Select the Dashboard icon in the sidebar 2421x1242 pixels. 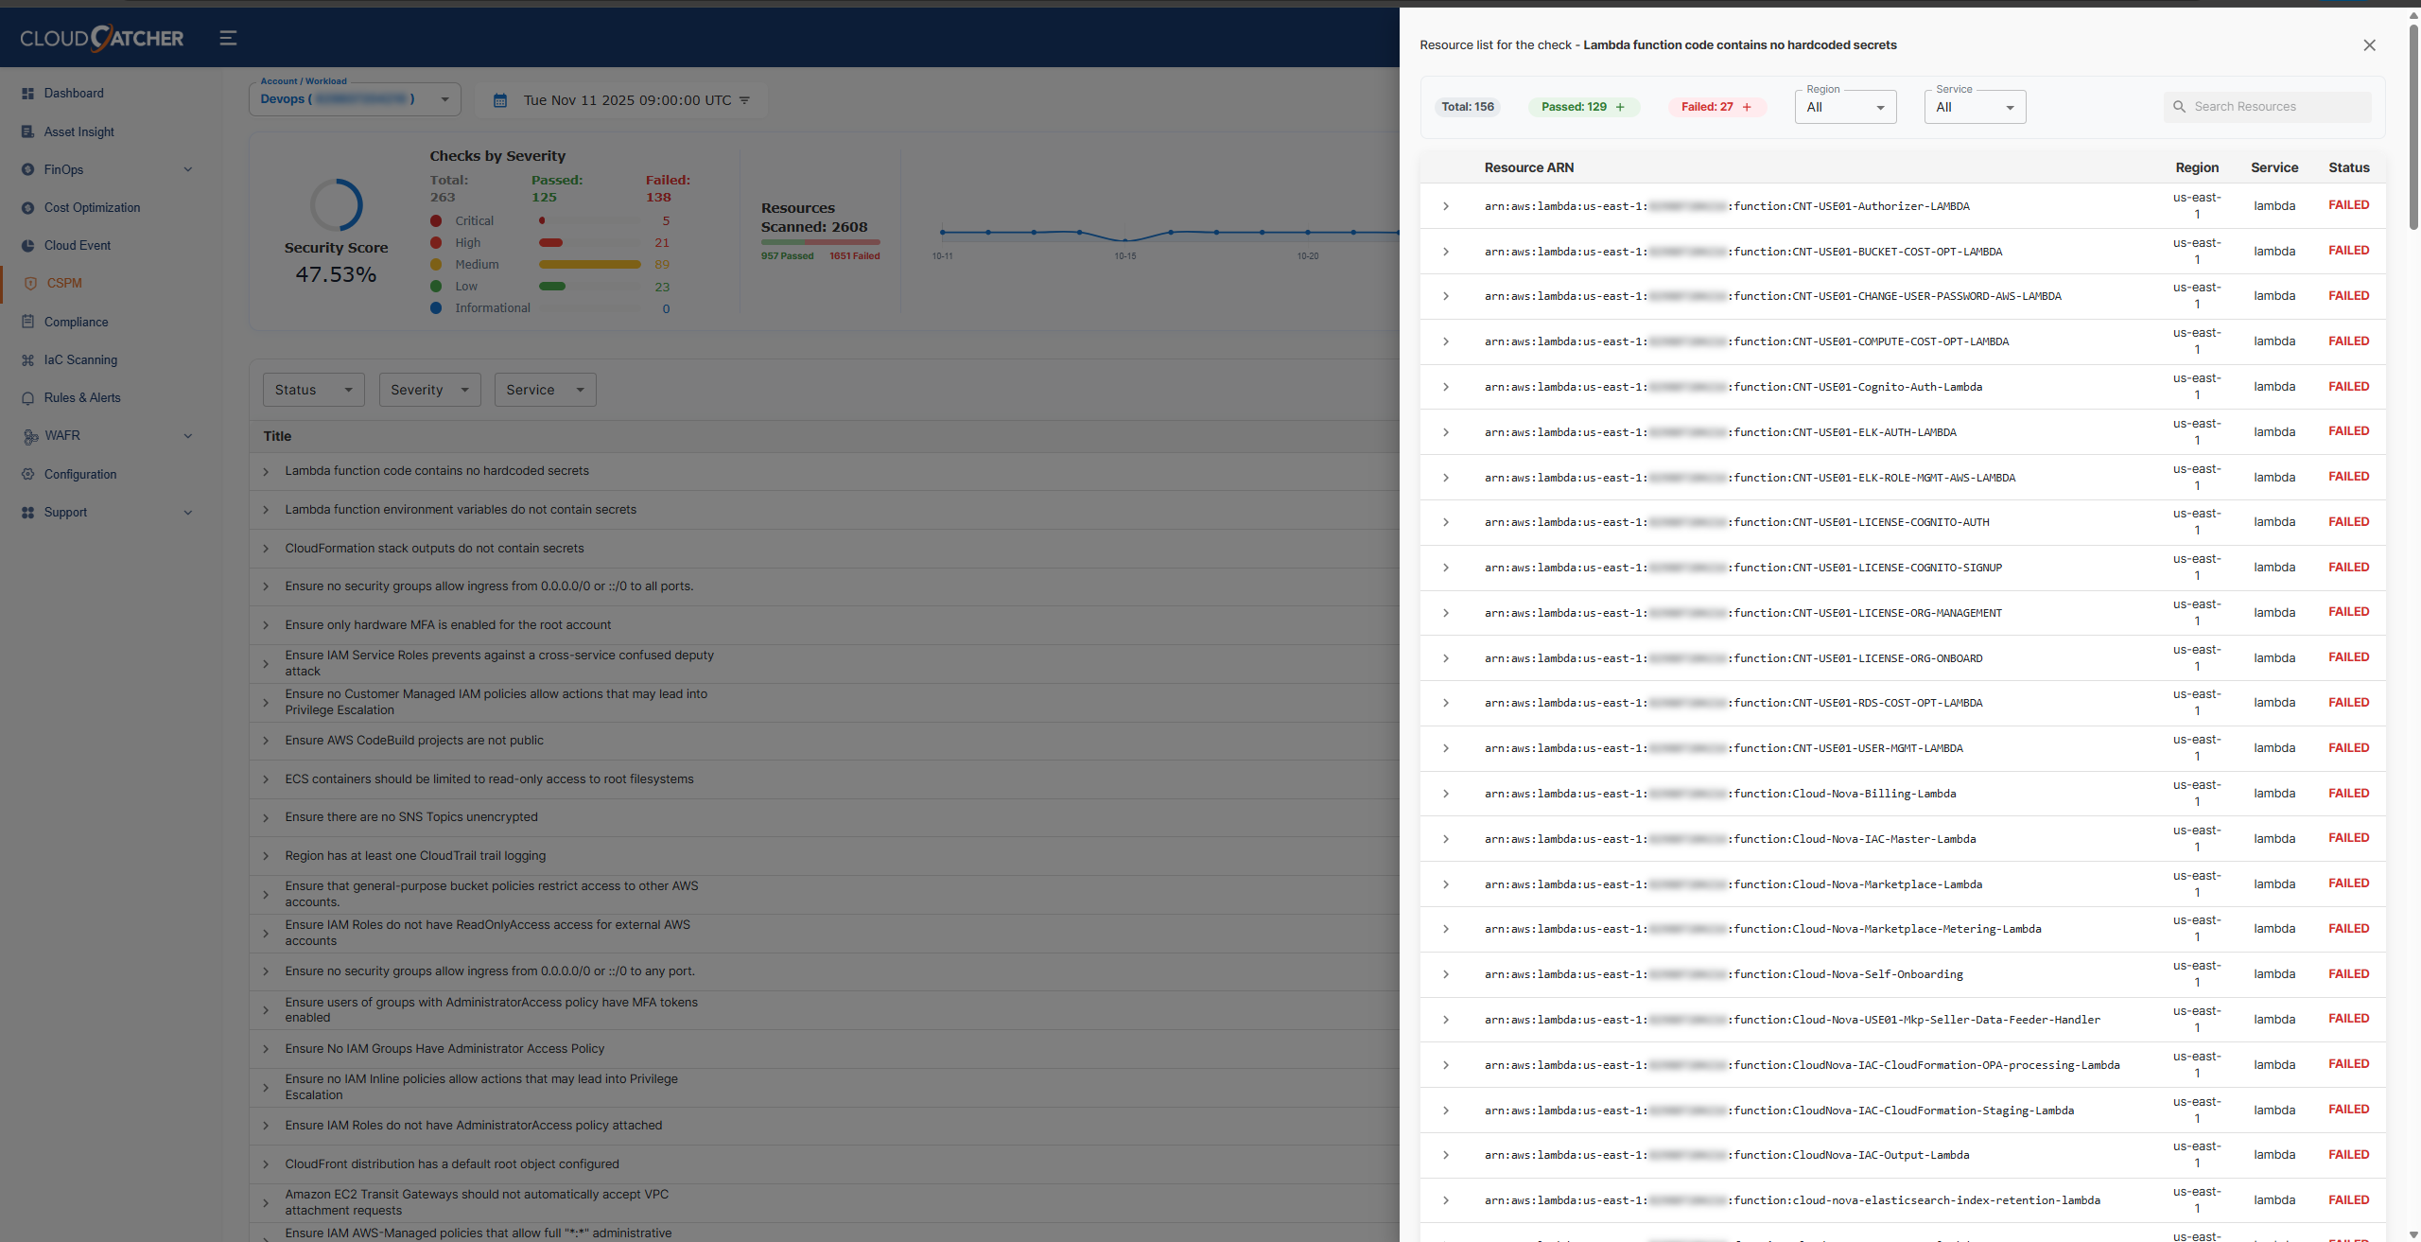click(x=28, y=93)
